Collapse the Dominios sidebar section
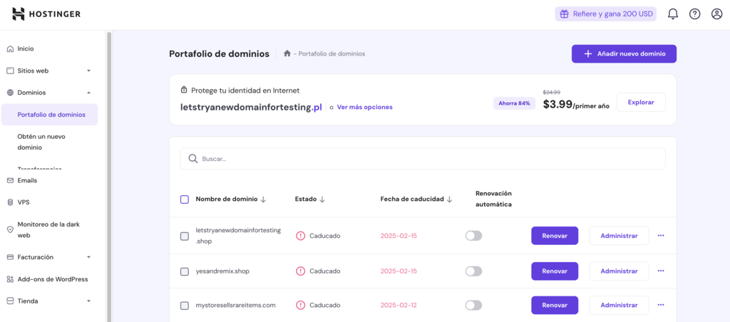Screen dimensions: 730x322 (x=88, y=93)
